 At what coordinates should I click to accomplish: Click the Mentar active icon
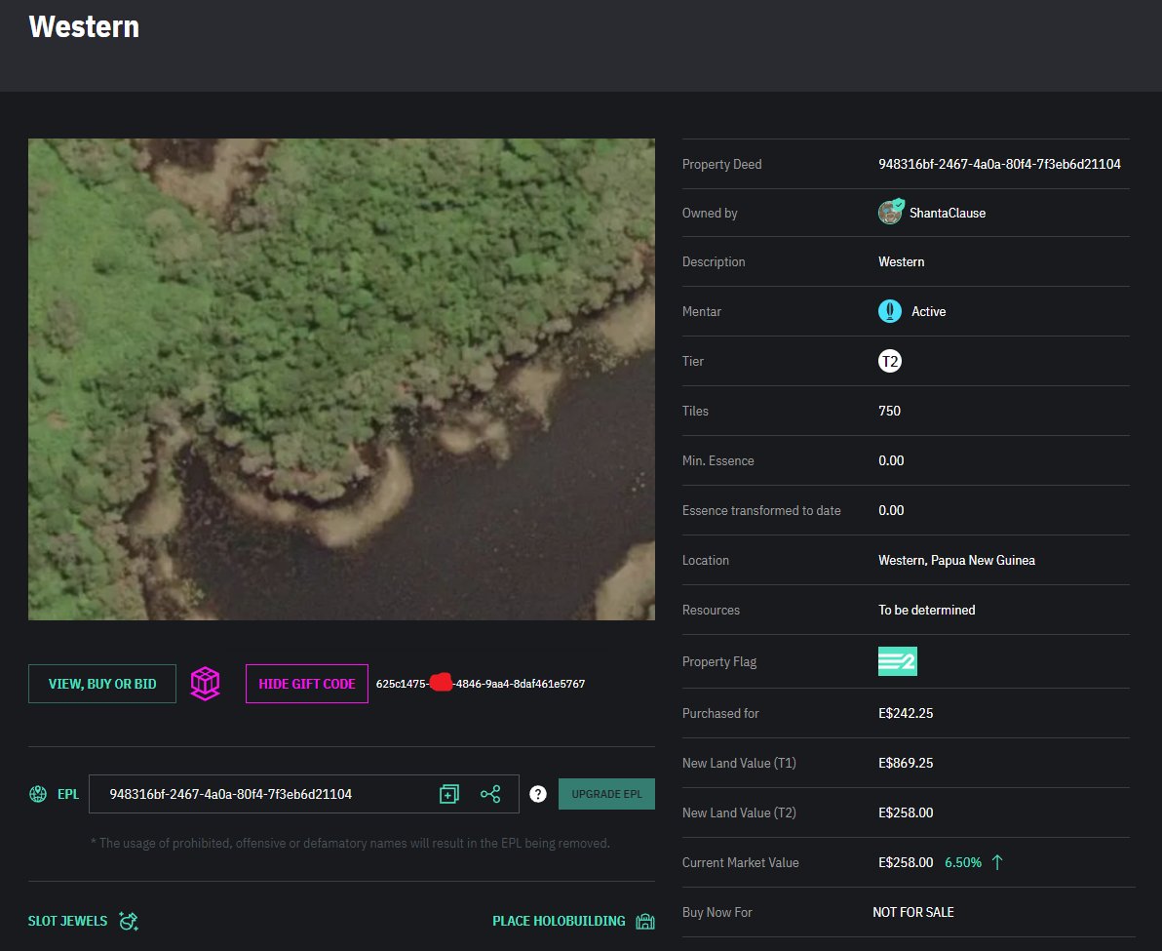(890, 311)
